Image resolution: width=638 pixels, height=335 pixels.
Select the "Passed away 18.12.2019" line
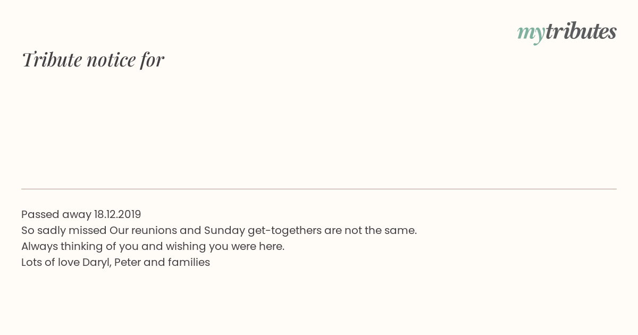click(81, 214)
